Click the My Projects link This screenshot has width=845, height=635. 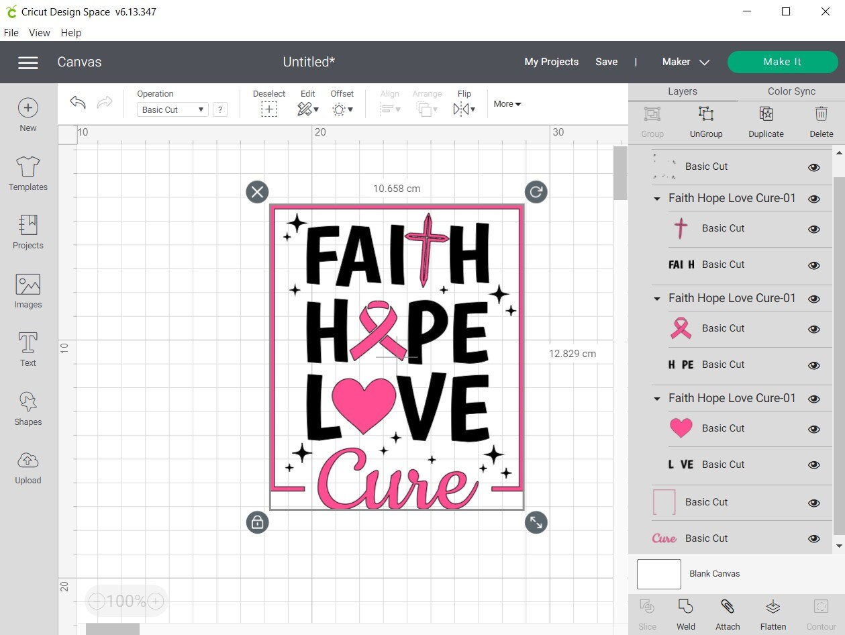click(551, 62)
